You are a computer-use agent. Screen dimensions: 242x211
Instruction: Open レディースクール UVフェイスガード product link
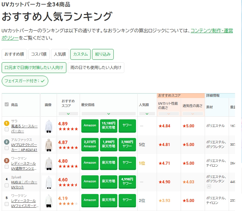tap(25, 203)
